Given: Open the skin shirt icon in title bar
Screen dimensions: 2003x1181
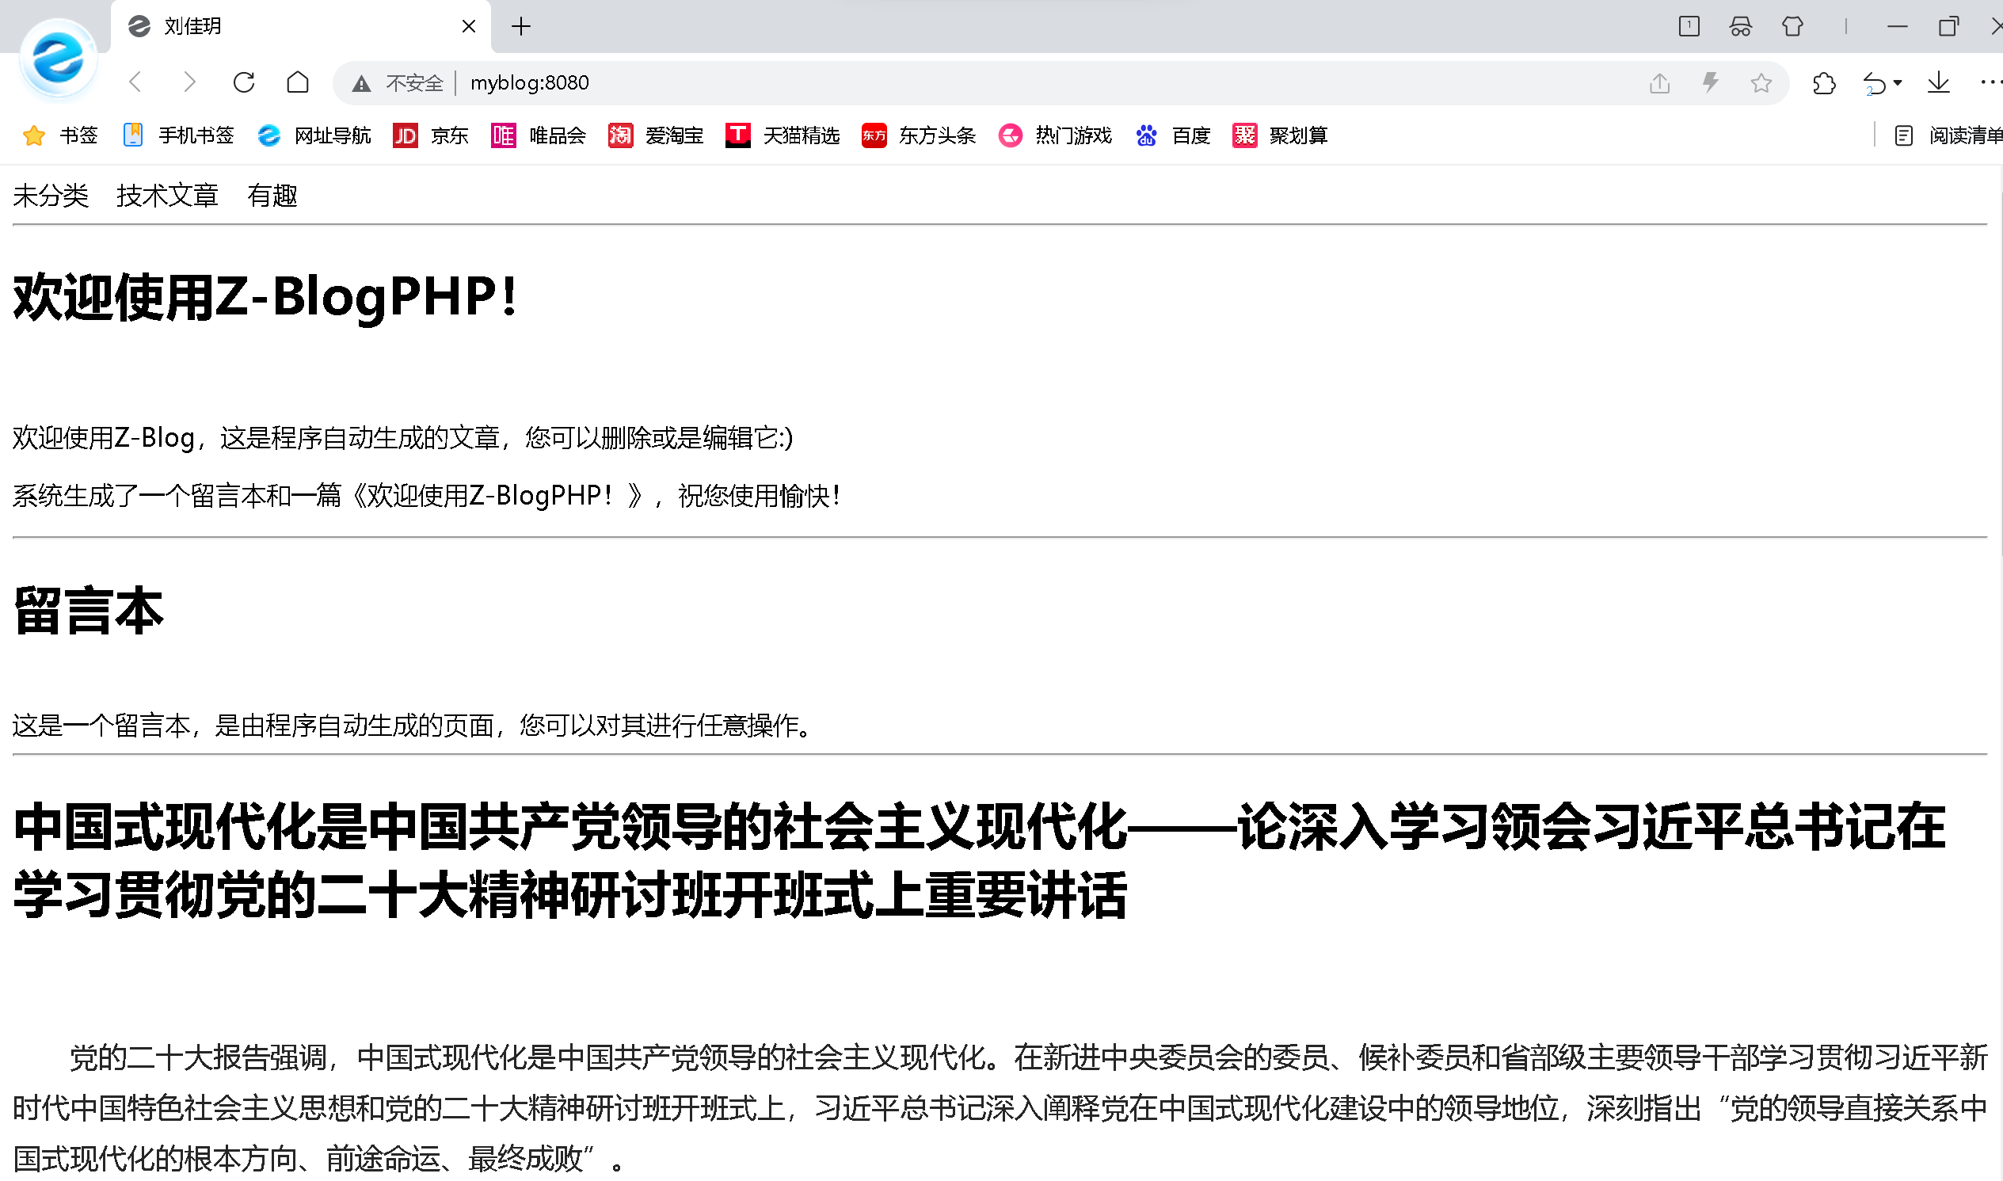Looking at the screenshot, I should coord(1792,26).
